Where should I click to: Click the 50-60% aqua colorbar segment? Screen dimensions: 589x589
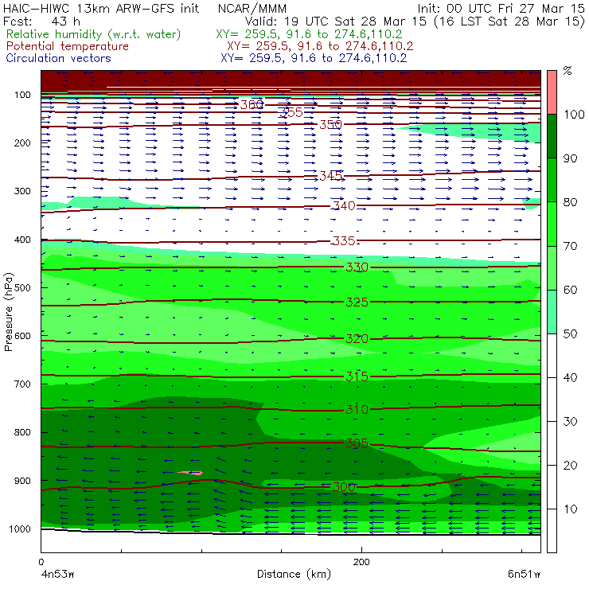(x=552, y=312)
